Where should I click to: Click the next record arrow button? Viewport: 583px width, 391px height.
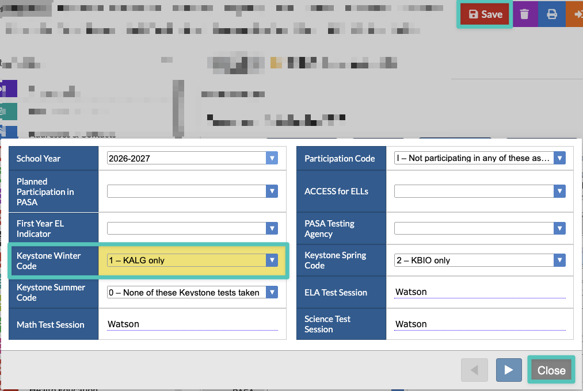(509, 370)
